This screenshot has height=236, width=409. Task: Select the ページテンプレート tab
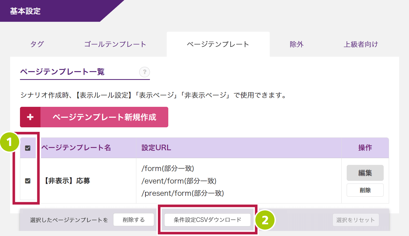pos(218,44)
